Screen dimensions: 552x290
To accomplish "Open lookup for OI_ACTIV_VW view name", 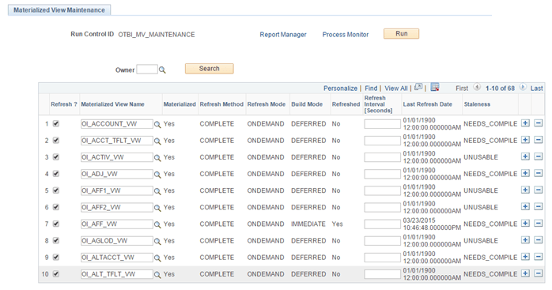I will tap(157, 158).
